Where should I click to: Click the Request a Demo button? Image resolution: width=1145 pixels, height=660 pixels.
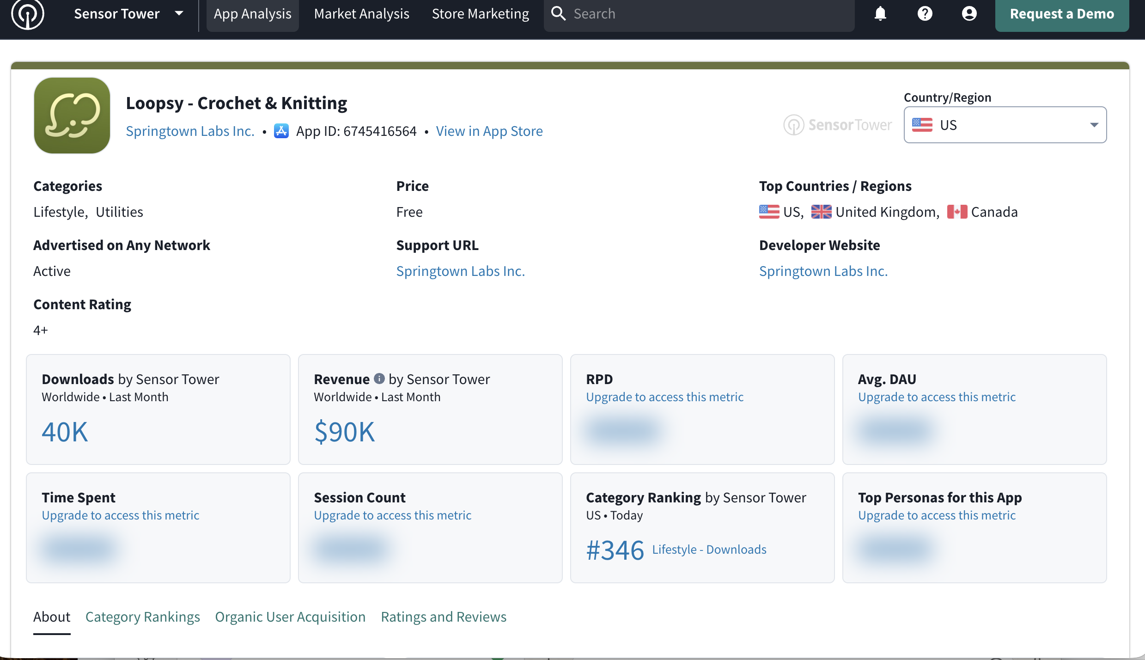(x=1061, y=14)
